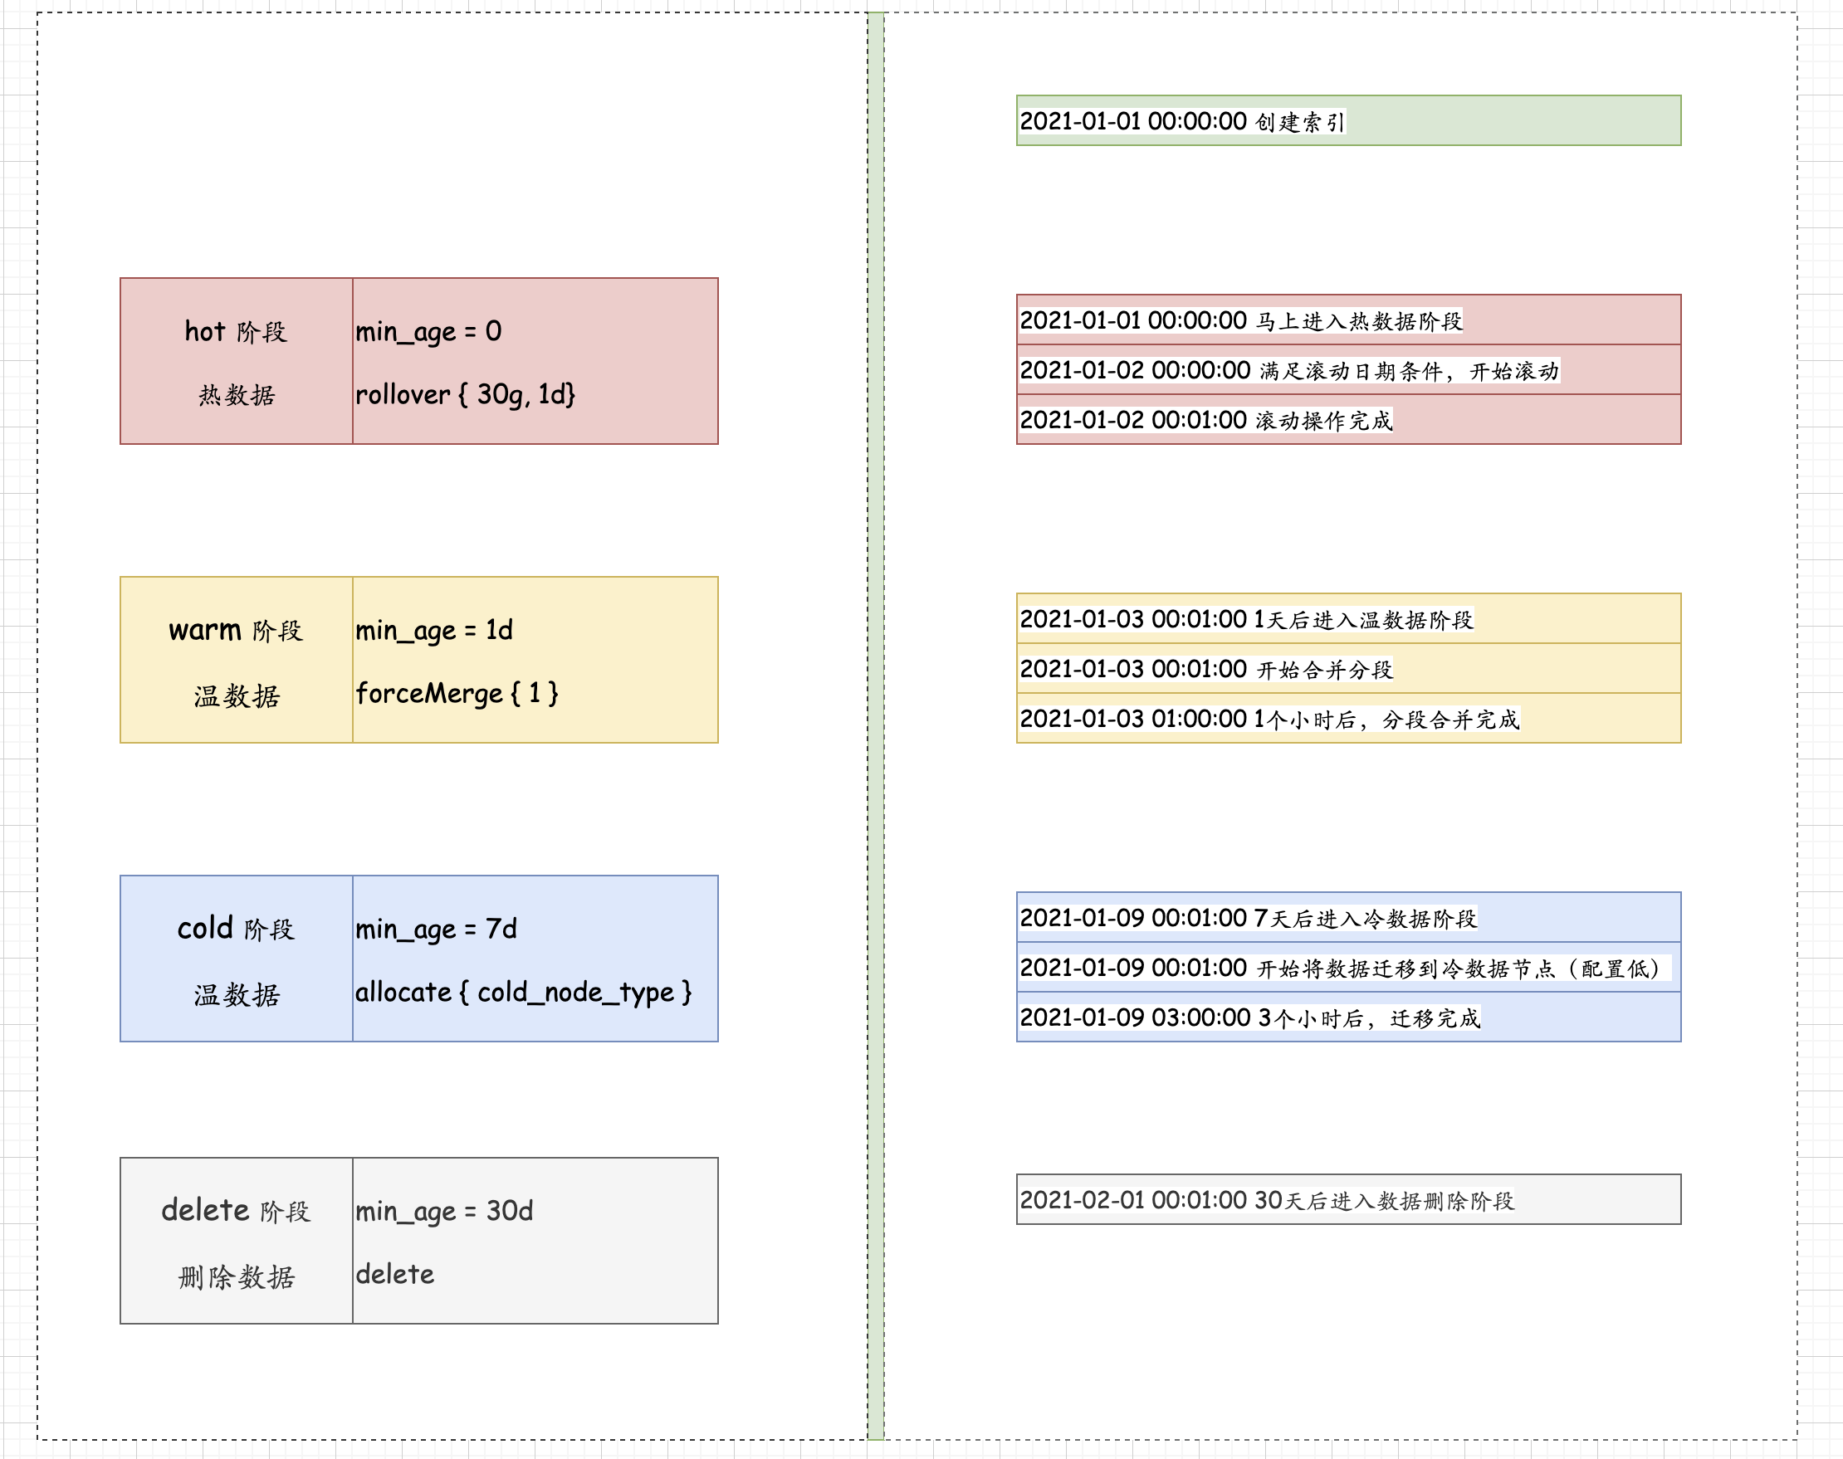Select the min_age = 0 text
The height and width of the screenshot is (1459, 1843).
point(429,331)
